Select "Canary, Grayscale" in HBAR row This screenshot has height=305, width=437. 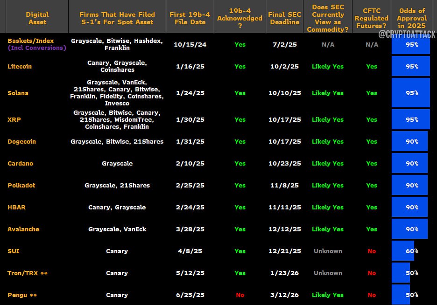coord(117,208)
